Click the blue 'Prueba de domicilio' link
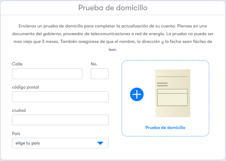The width and height of the screenshot is (226, 161). click(x=165, y=128)
